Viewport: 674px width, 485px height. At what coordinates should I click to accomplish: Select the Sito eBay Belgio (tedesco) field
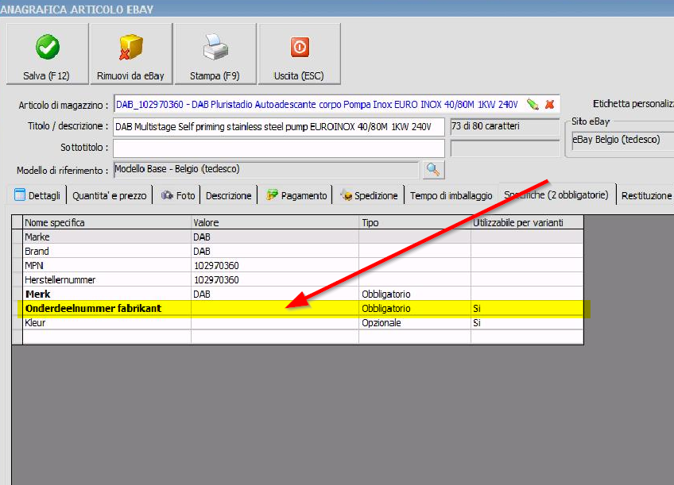pyautogui.click(x=622, y=140)
